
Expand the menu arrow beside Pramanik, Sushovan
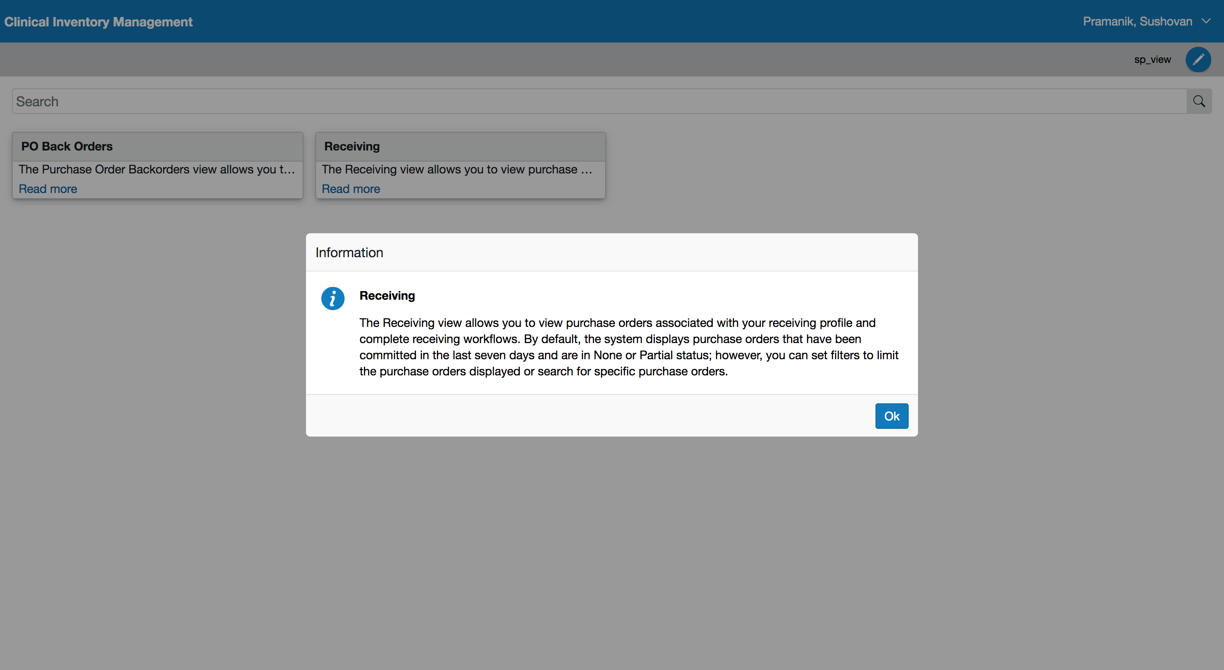click(x=1207, y=21)
